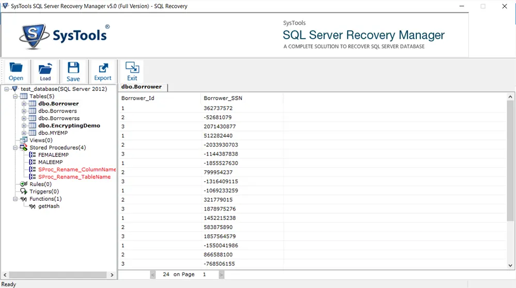Expand the dbo.Borrowers table node
This screenshot has width=516, height=288.
(24, 111)
